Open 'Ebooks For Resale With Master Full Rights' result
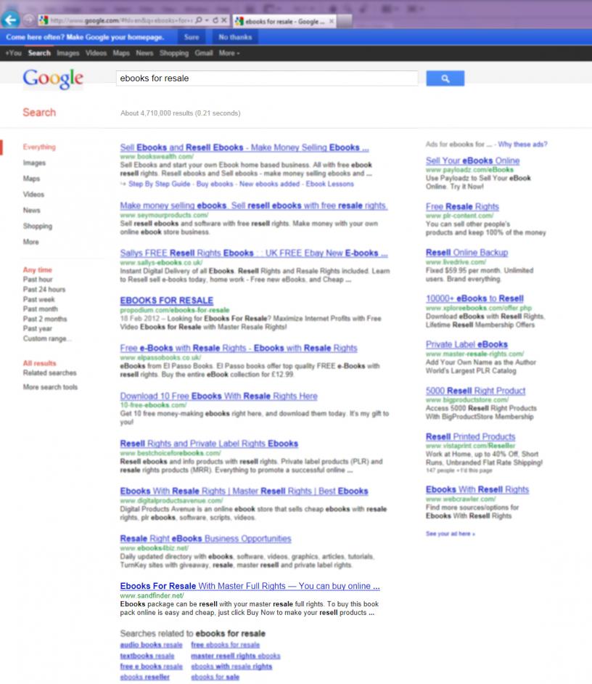The width and height of the screenshot is (592, 684). [250, 586]
